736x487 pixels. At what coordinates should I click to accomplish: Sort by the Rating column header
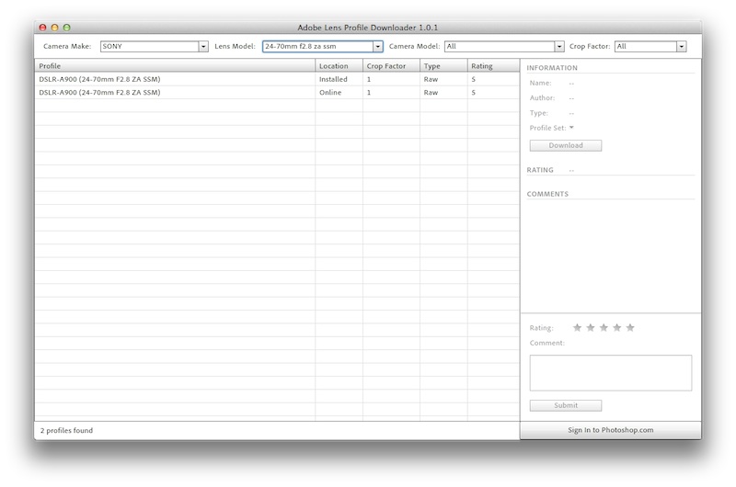coord(493,66)
